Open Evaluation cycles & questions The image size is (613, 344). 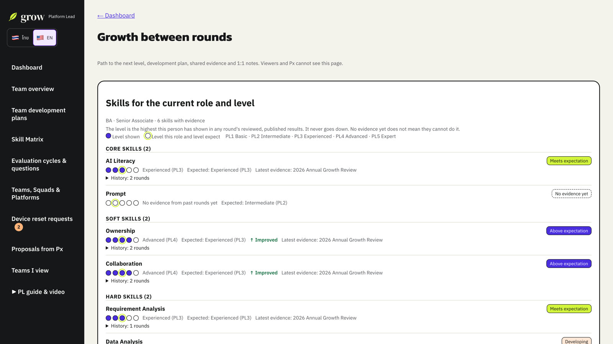click(x=39, y=165)
